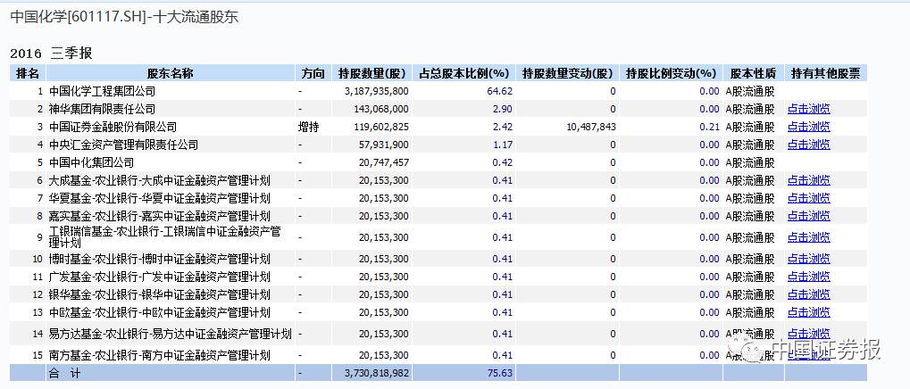
Task: Click the 持股比例变动(%) column header
Action: tap(671, 73)
